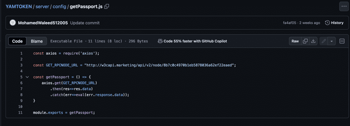Download the raw file
The width and height of the screenshot is (350, 126).
pyautogui.click(x=313, y=41)
